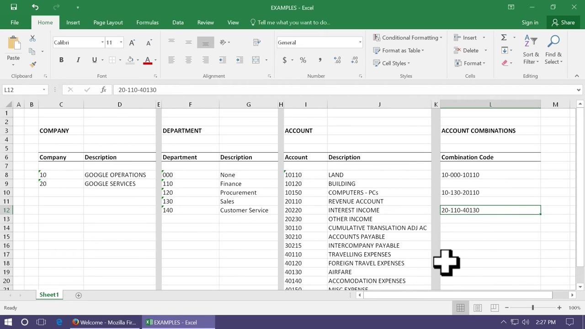Viewport: 585px width, 329px height.
Task: Open the File tab
Action: (15, 22)
